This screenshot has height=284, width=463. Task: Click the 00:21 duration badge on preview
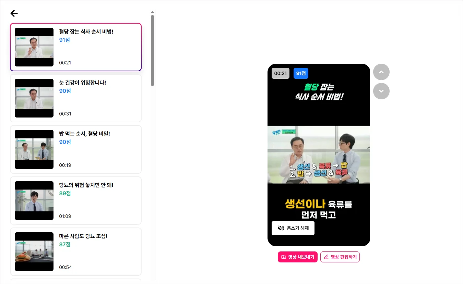[x=281, y=73]
